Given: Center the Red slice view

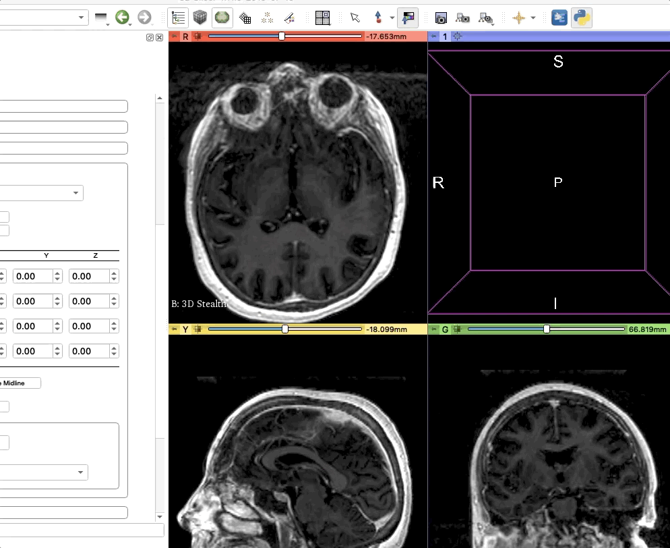Looking at the screenshot, I should click(x=198, y=36).
